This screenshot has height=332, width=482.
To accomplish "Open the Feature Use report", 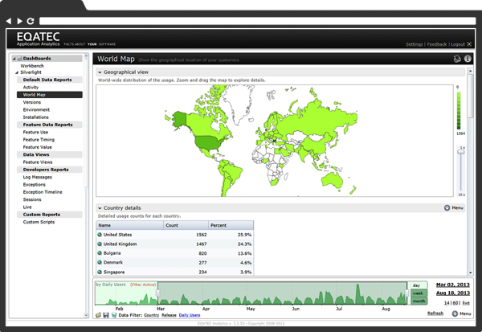I will (35, 133).
